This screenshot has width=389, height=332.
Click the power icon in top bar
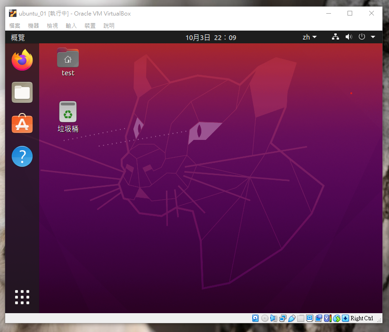pyautogui.click(x=362, y=37)
